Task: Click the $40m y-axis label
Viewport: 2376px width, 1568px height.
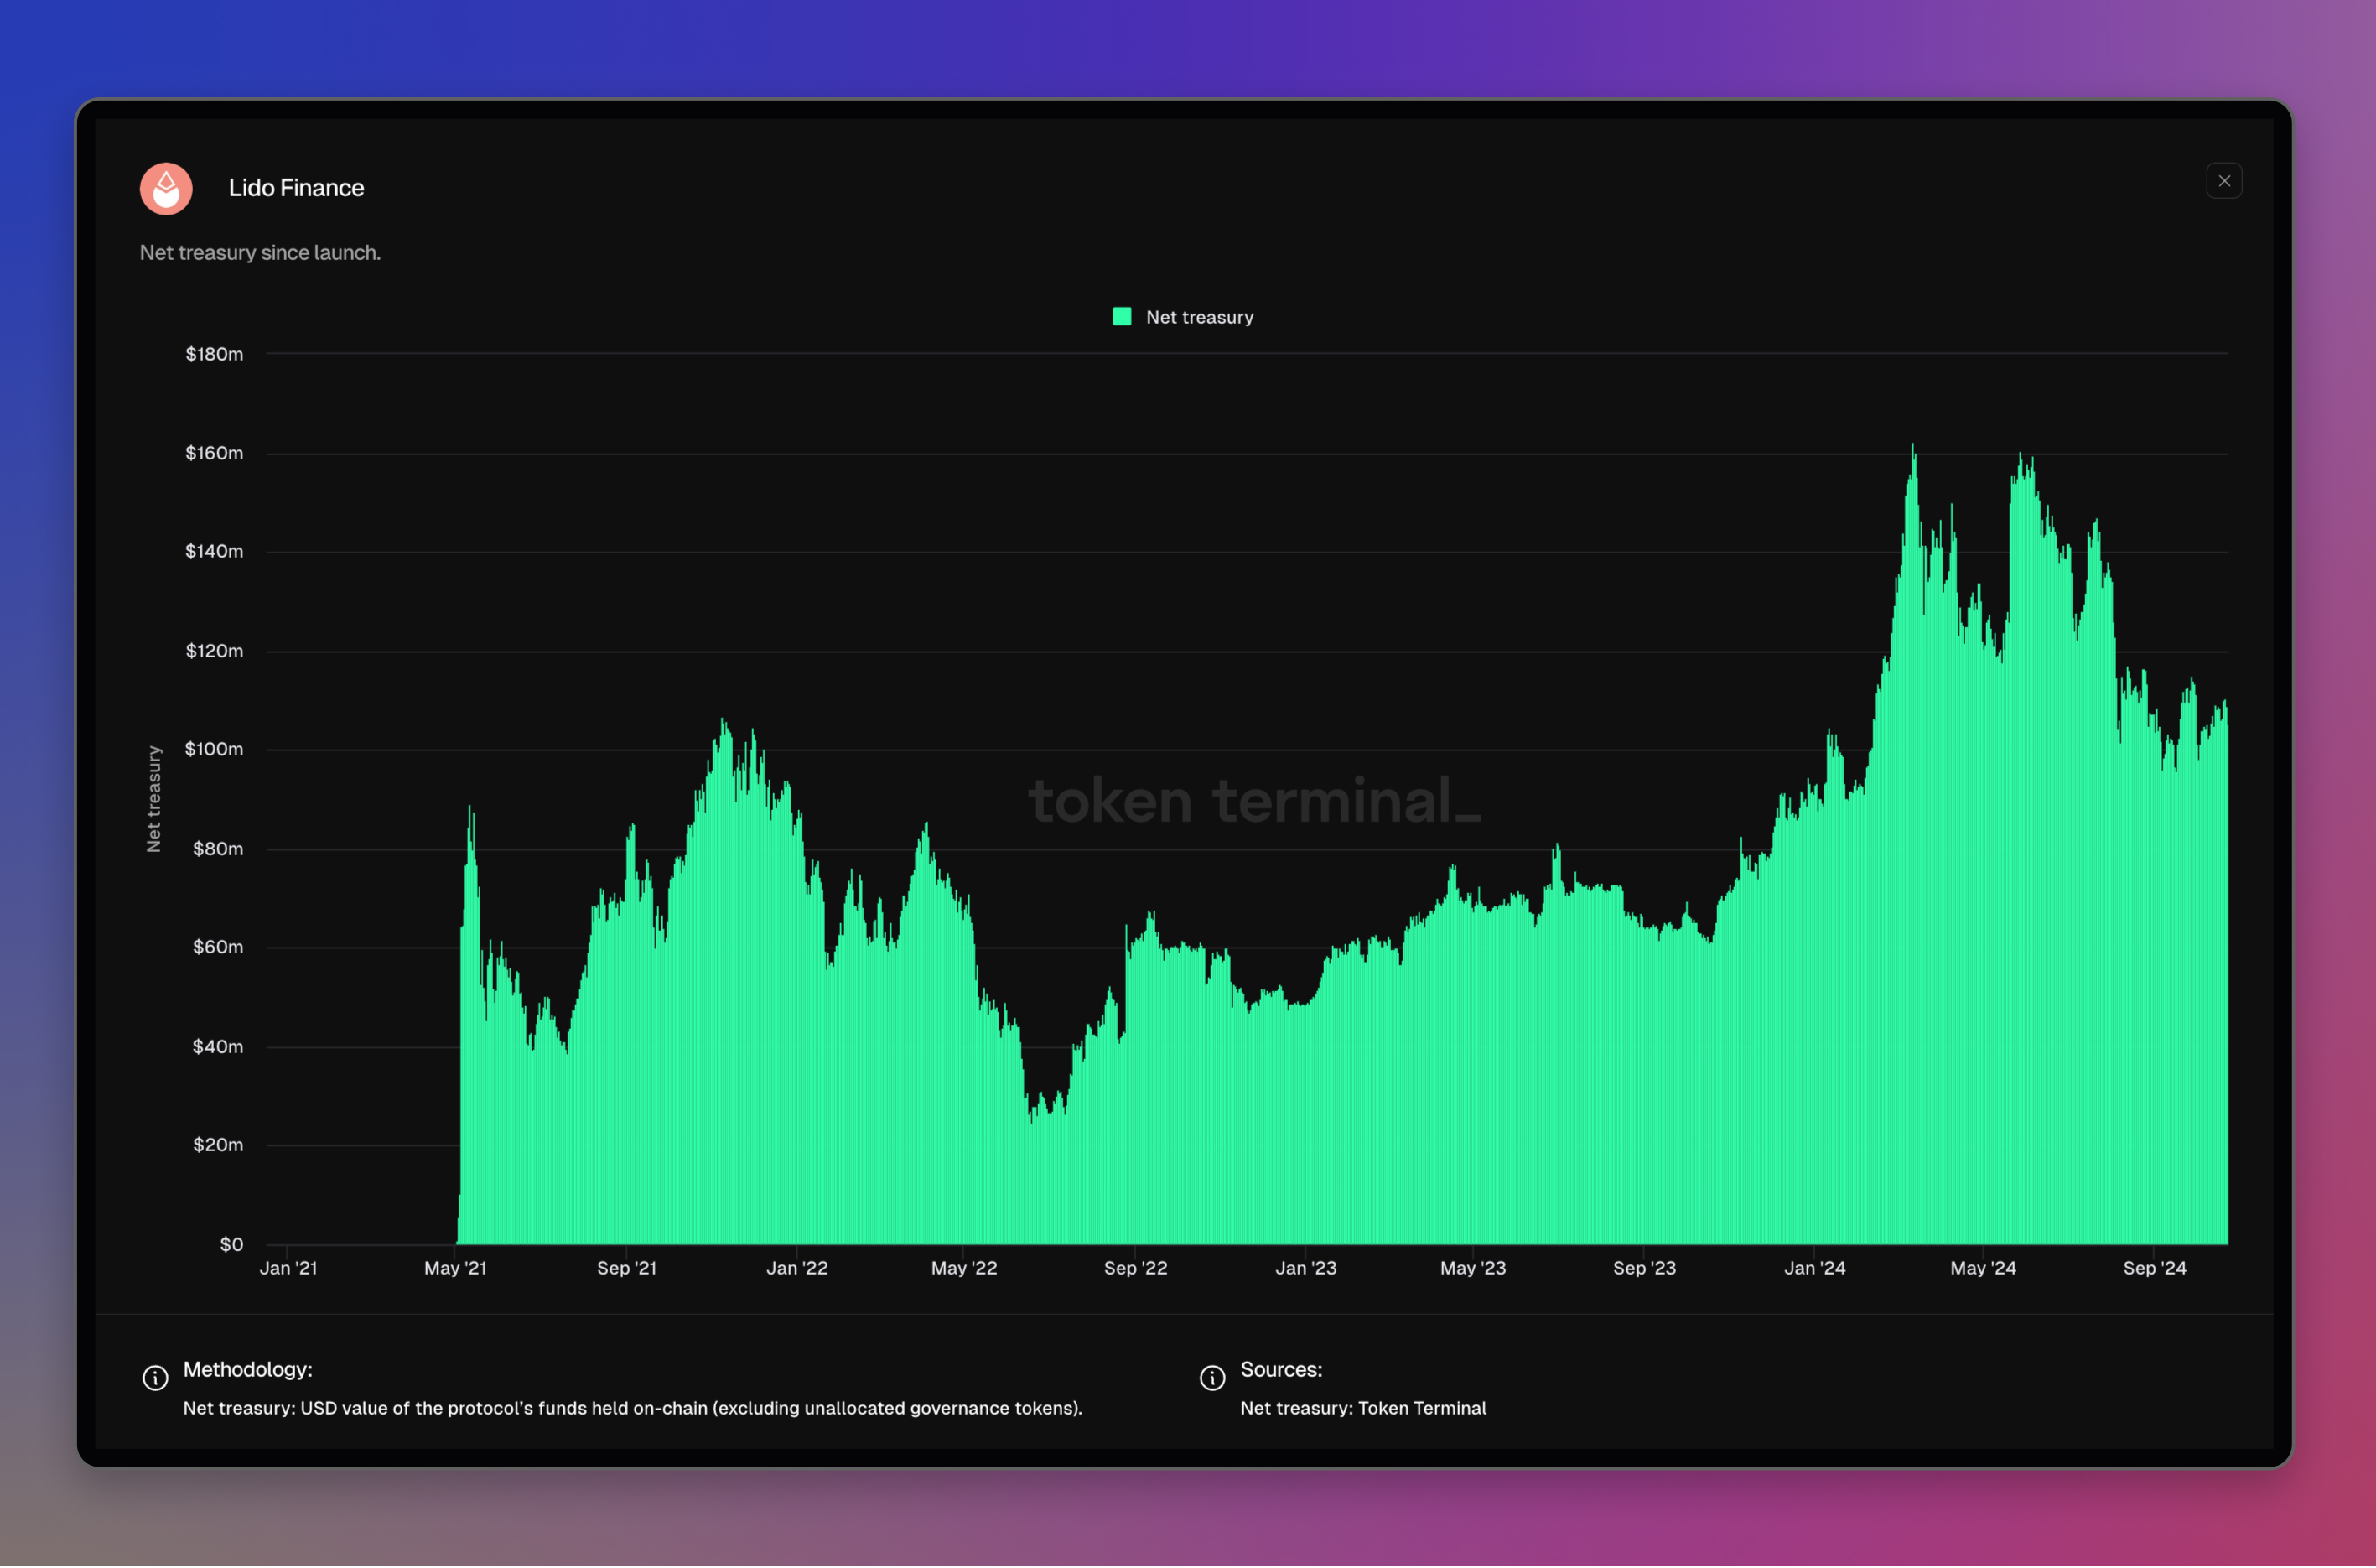Action: 218,1047
